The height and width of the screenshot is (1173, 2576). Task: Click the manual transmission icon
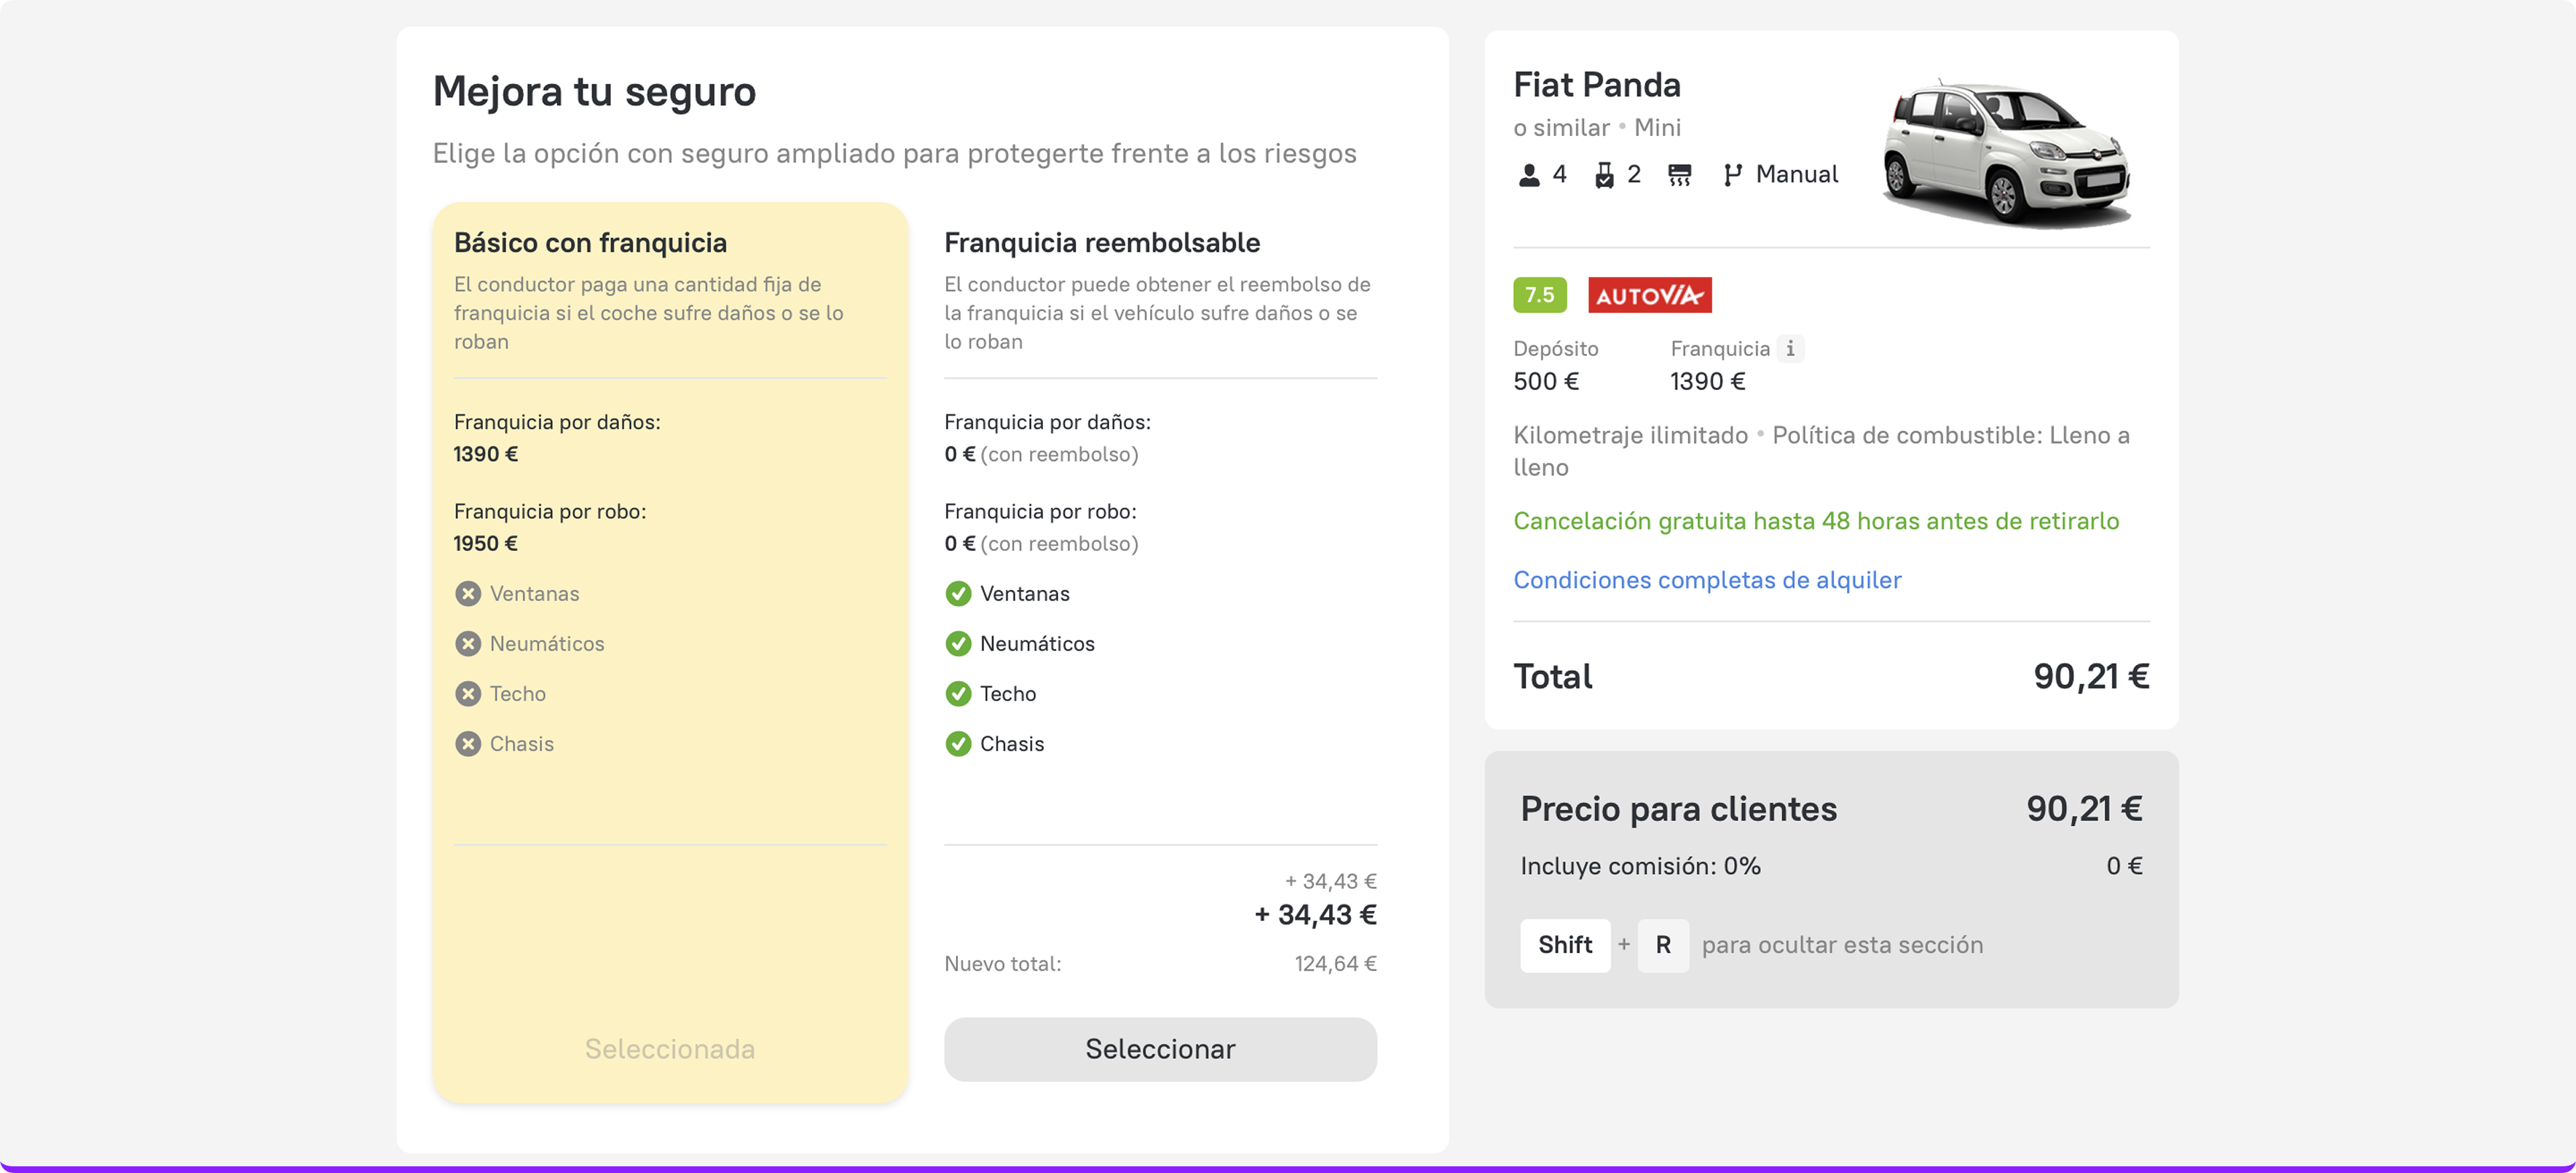coord(1733,175)
